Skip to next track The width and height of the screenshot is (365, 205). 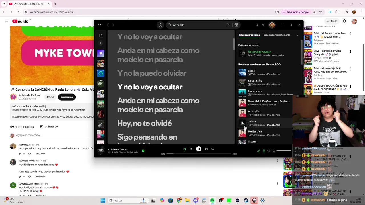tap(206, 149)
